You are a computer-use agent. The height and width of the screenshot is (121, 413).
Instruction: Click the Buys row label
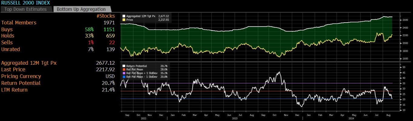[7, 29]
